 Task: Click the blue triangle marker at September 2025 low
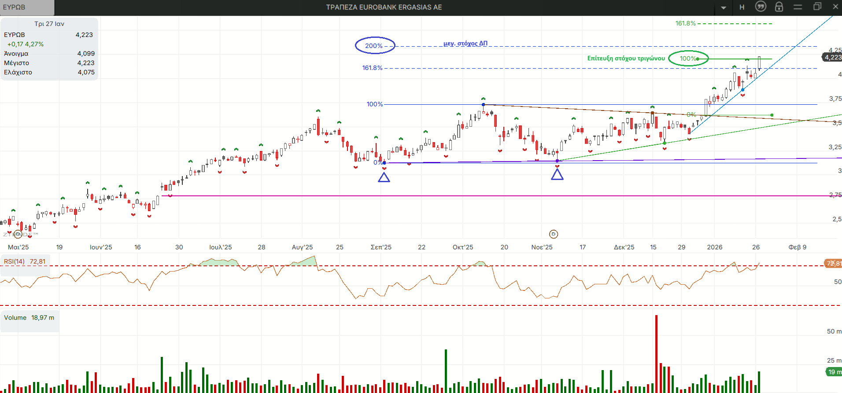click(384, 177)
